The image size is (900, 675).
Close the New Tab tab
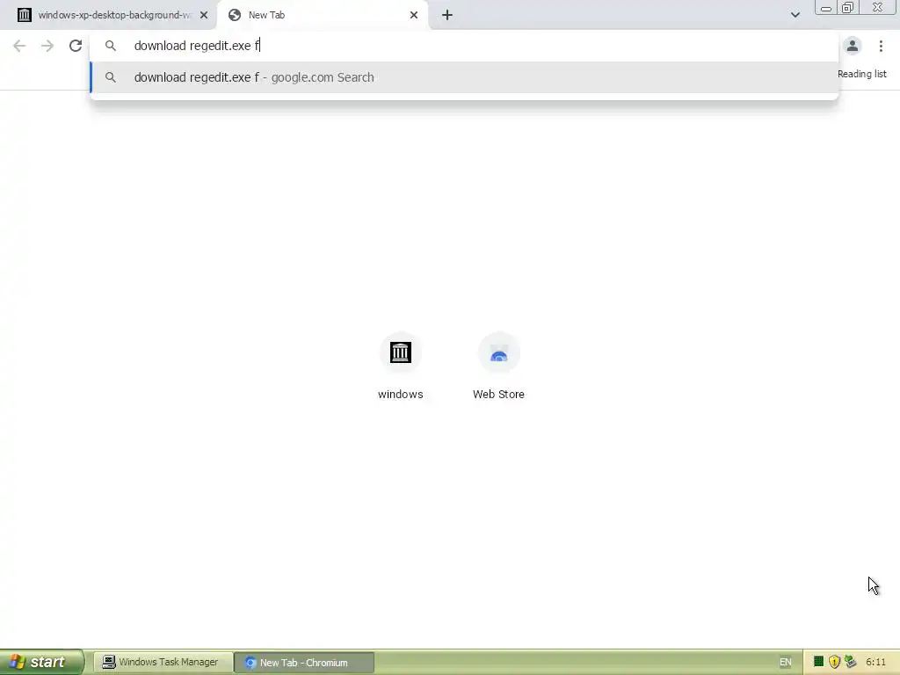414,15
